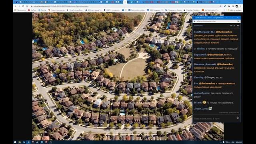Open the Chrome profile avatar

click(x=237, y=6)
